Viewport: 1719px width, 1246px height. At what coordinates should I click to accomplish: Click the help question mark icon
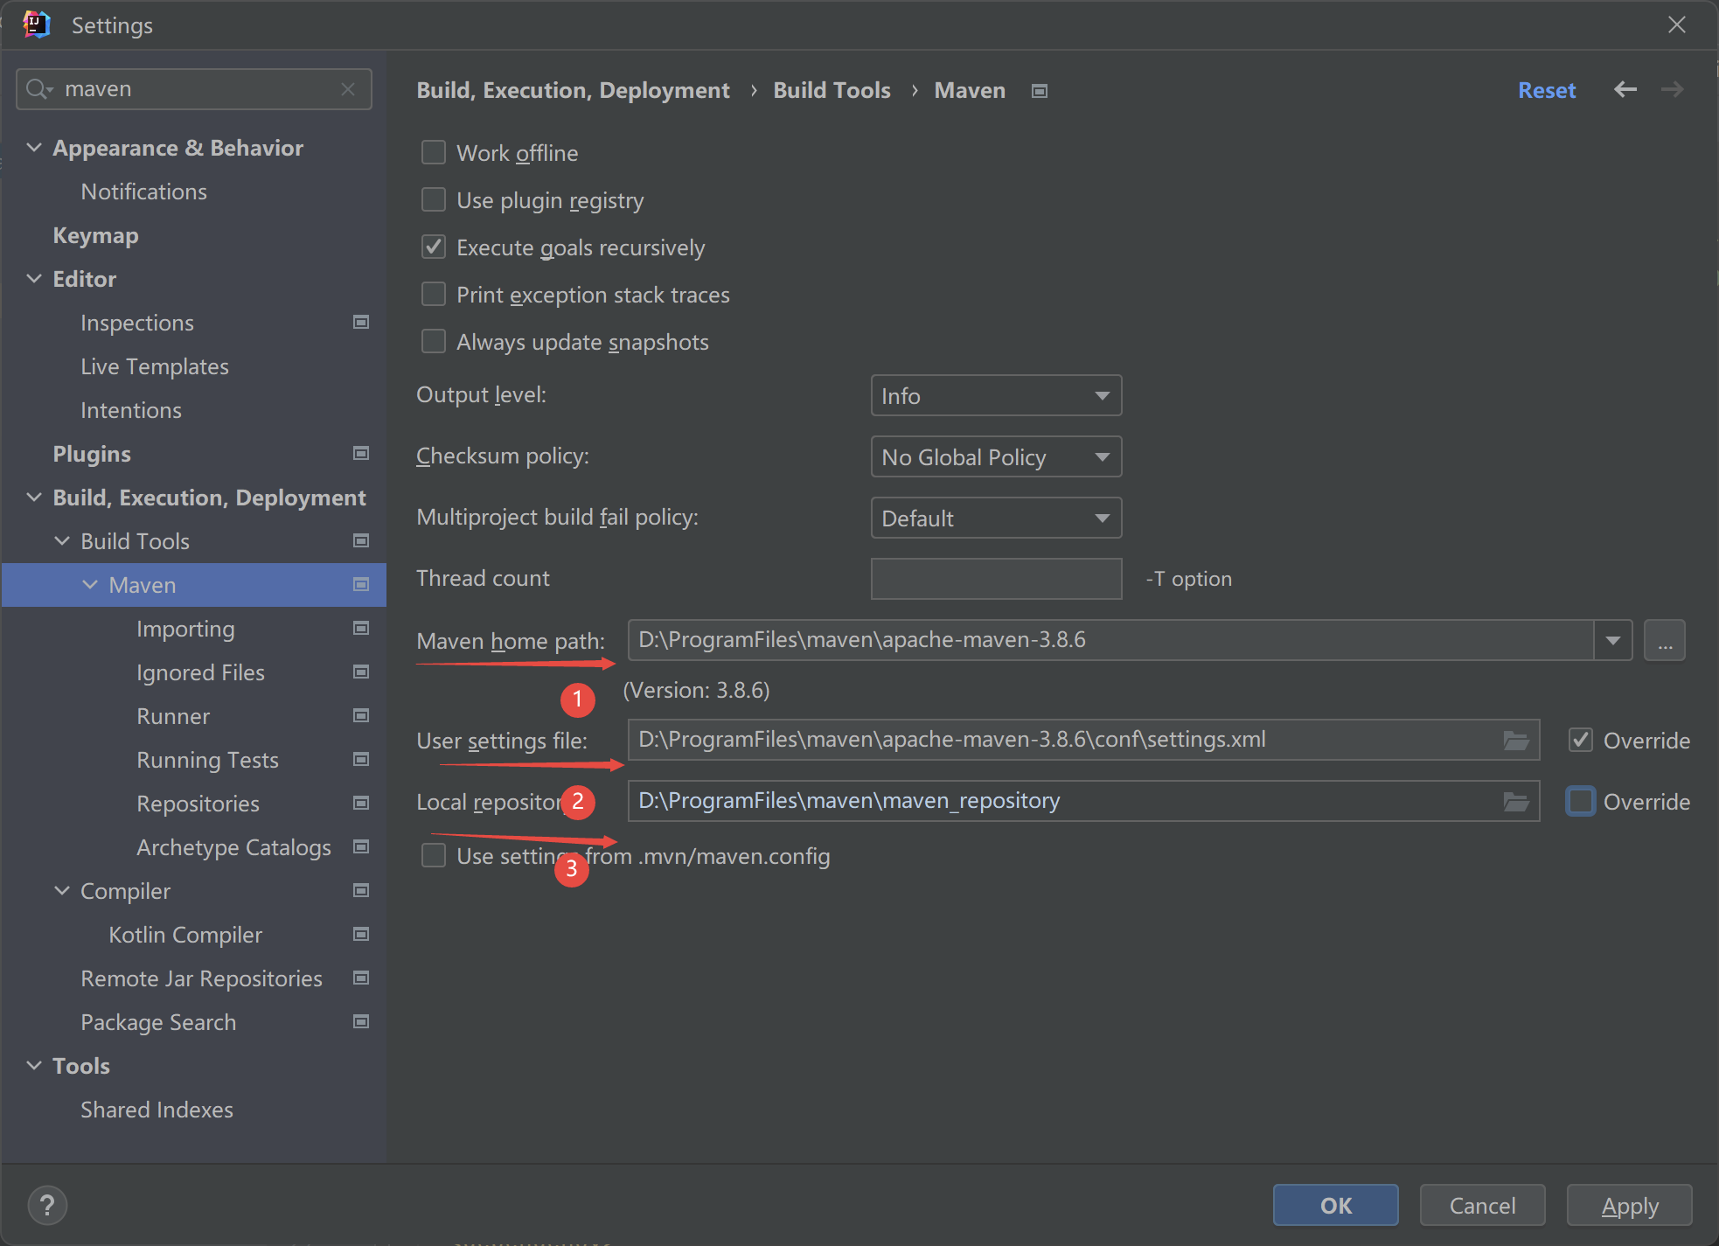(47, 1205)
